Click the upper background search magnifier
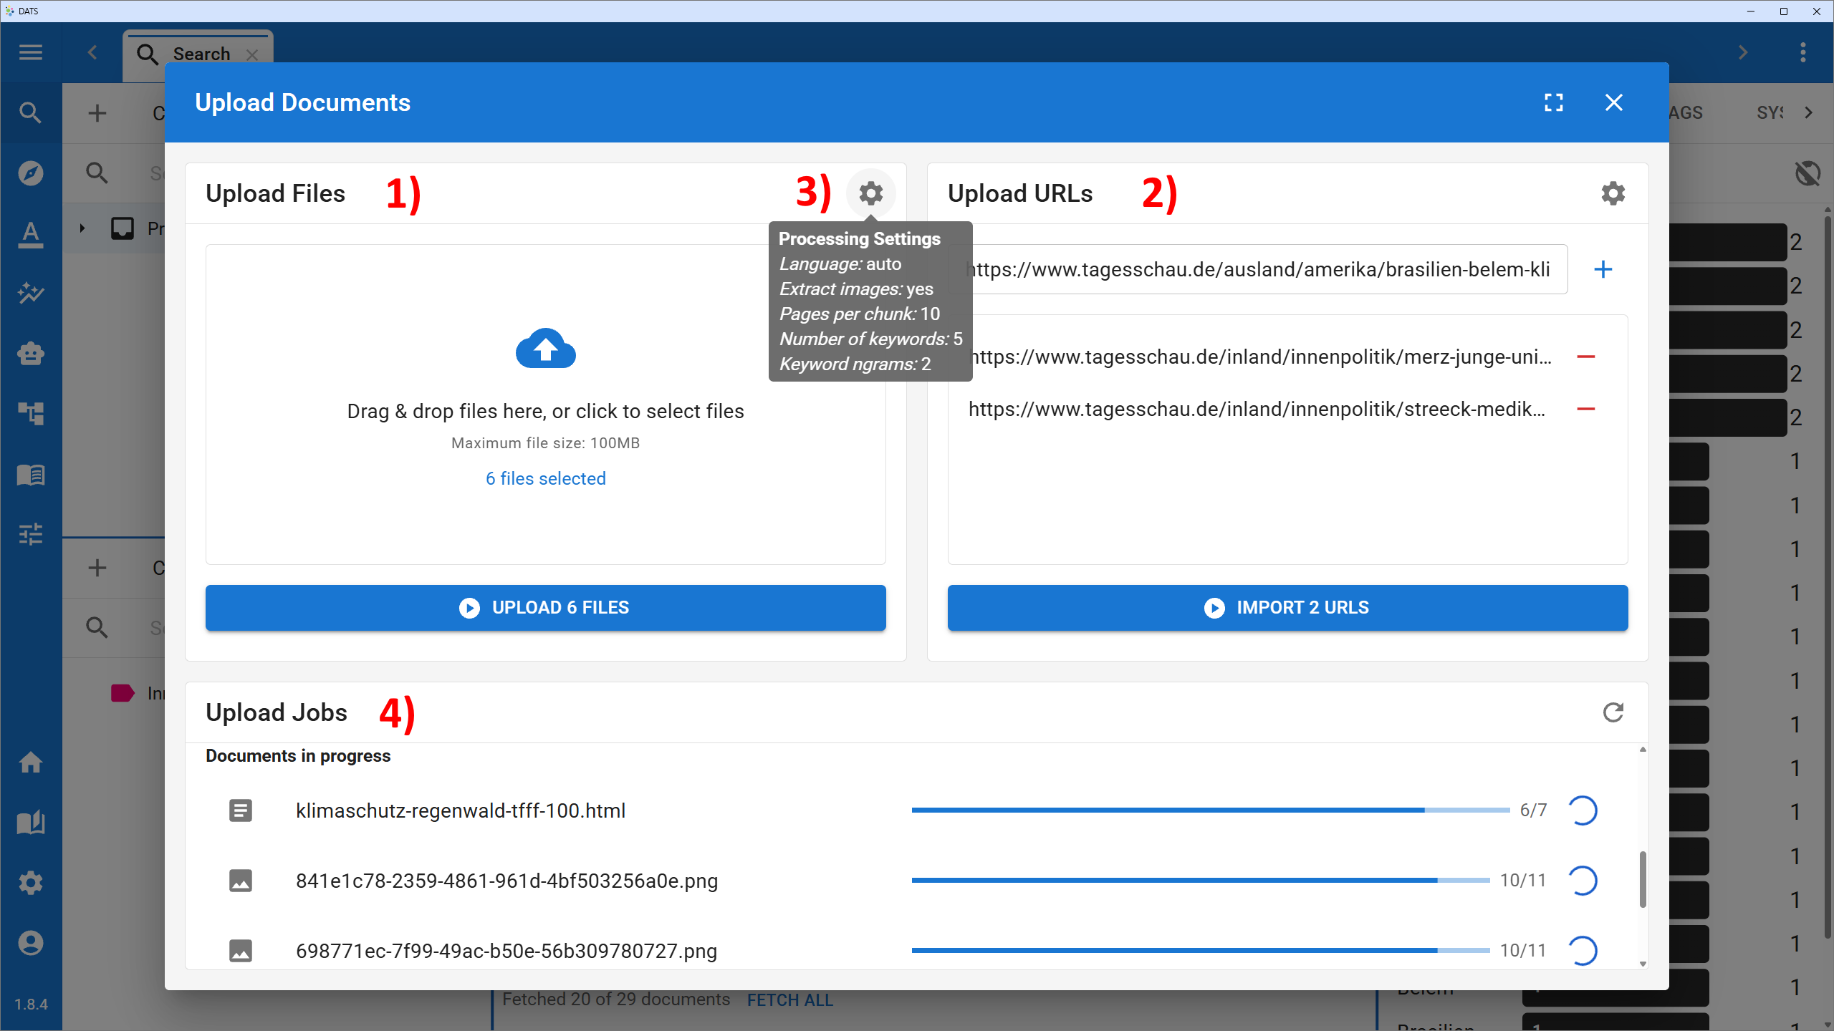The image size is (1834, 1031). [x=97, y=173]
